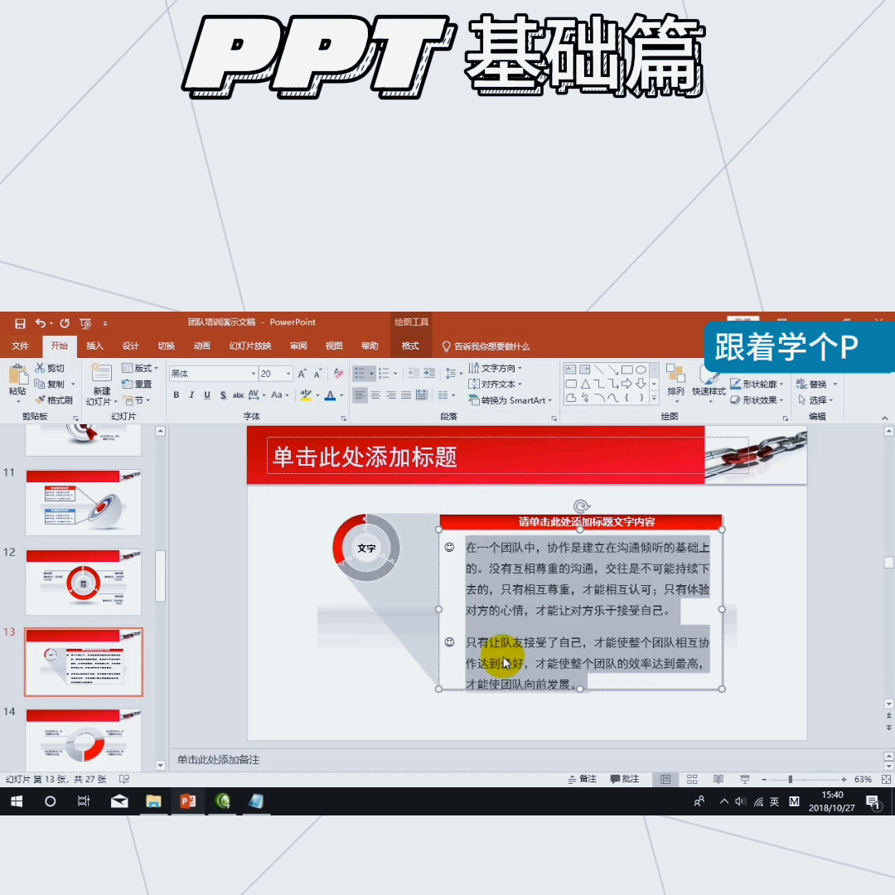
Task: Click the text highlight color swatch
Action: click(306, 395)
